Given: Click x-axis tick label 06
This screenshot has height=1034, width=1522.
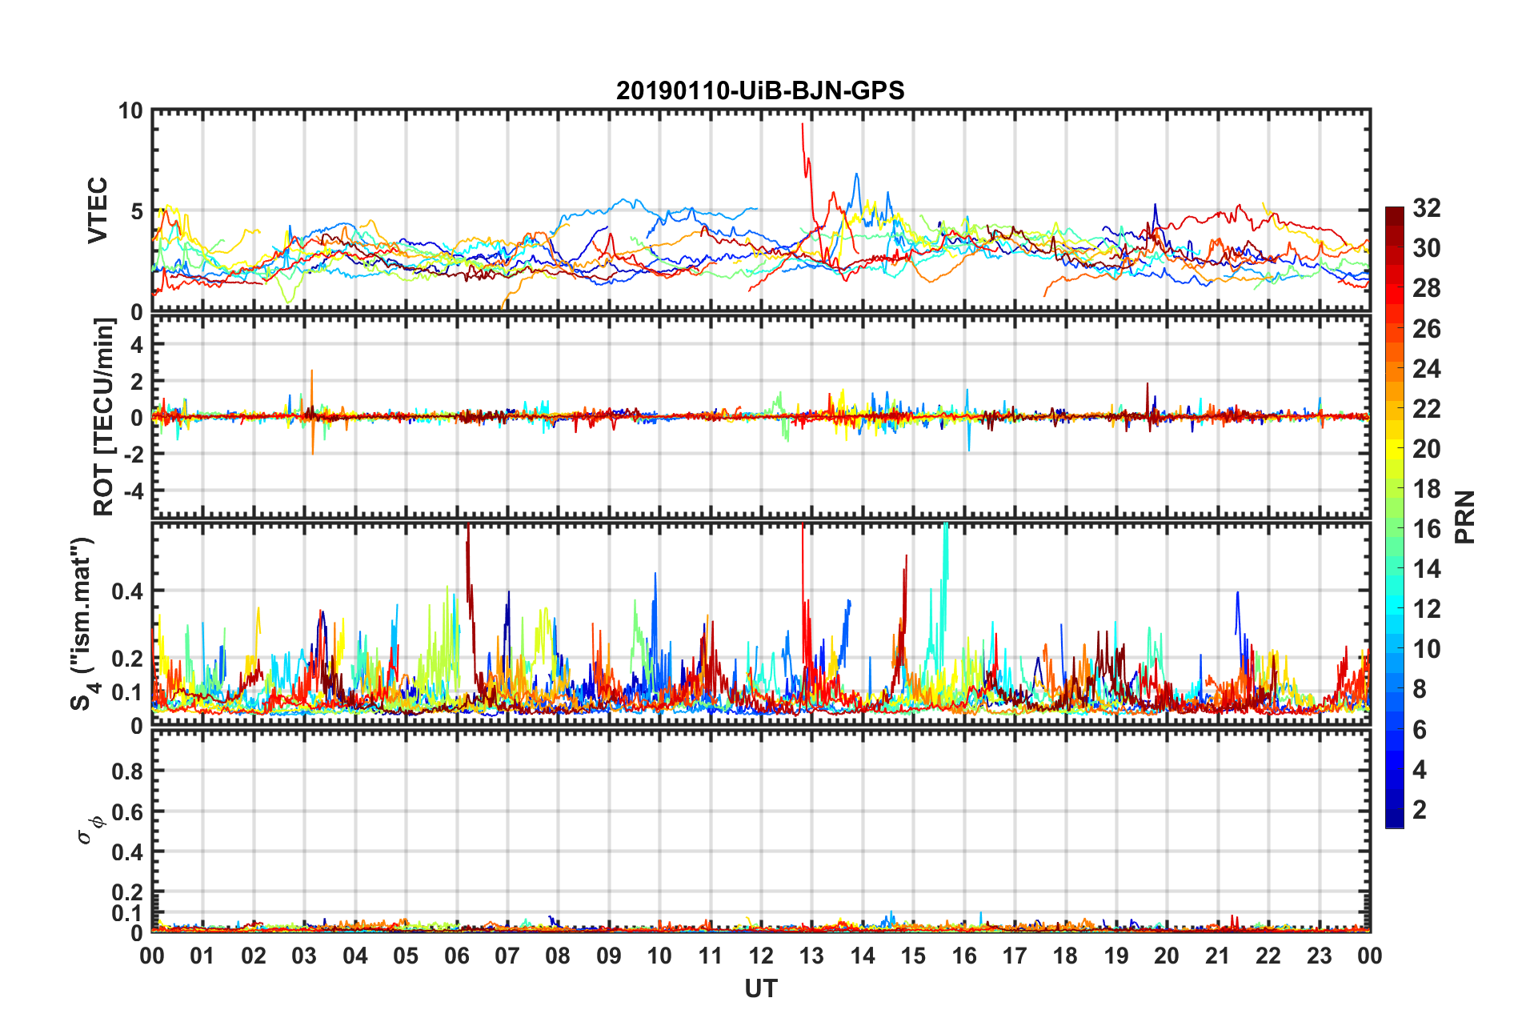Looking at the screenshot, I should click(x=456, y=956).
